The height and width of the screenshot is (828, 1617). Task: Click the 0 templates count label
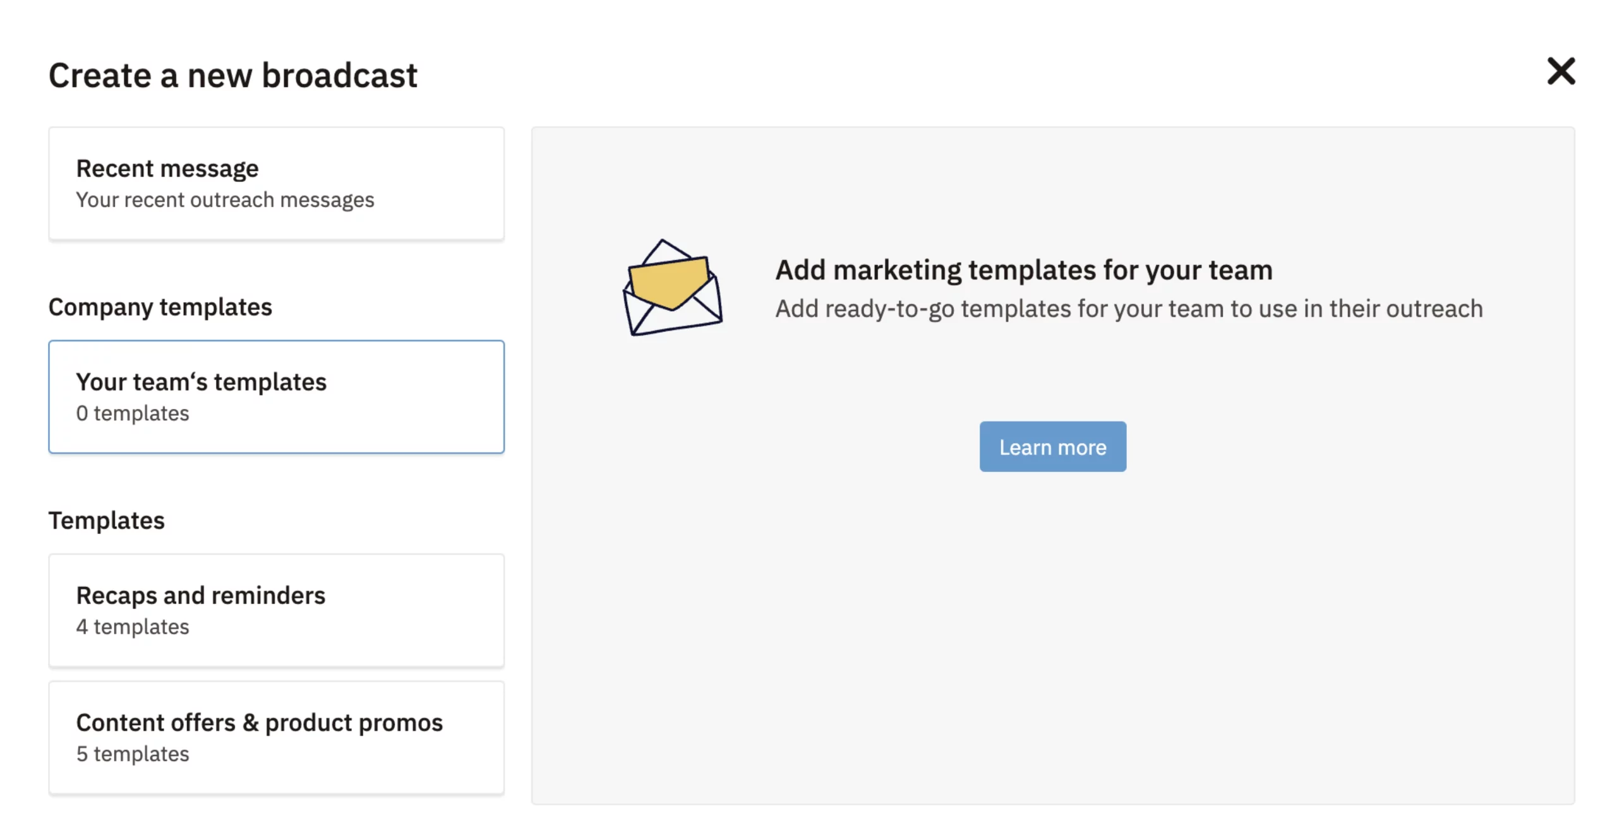click(x=133, y=413)
